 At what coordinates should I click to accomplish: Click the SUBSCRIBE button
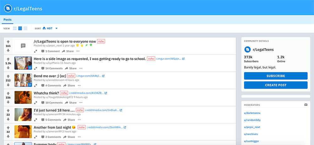pos(276,76)
